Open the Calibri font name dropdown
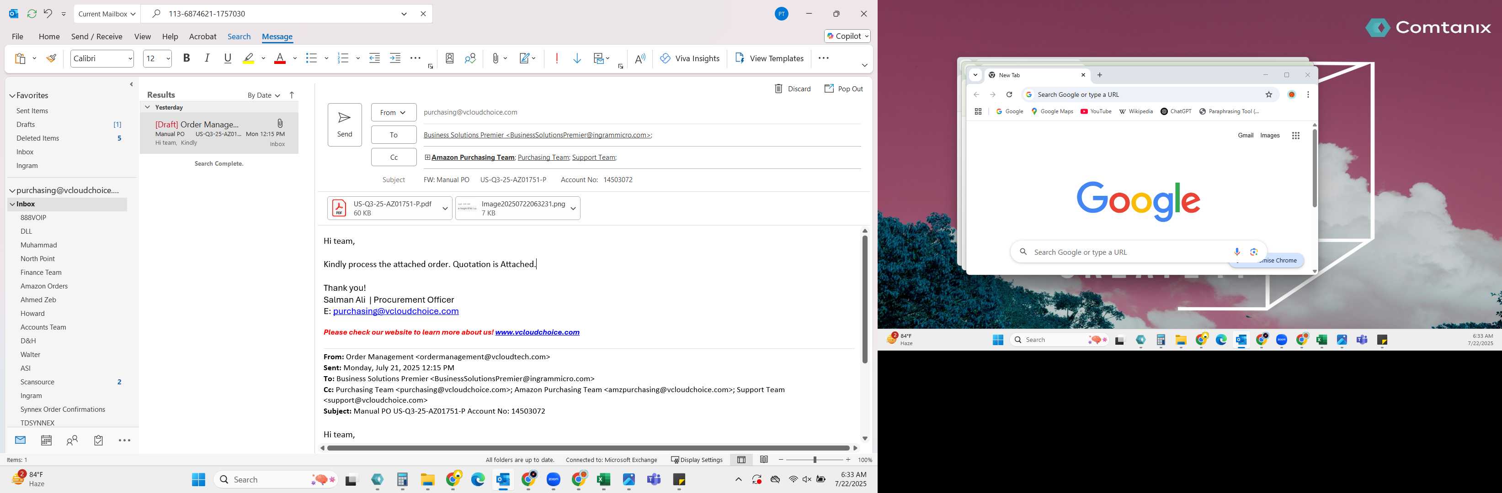The height and width of the screenshot is (493, 1502). point(130,58)
